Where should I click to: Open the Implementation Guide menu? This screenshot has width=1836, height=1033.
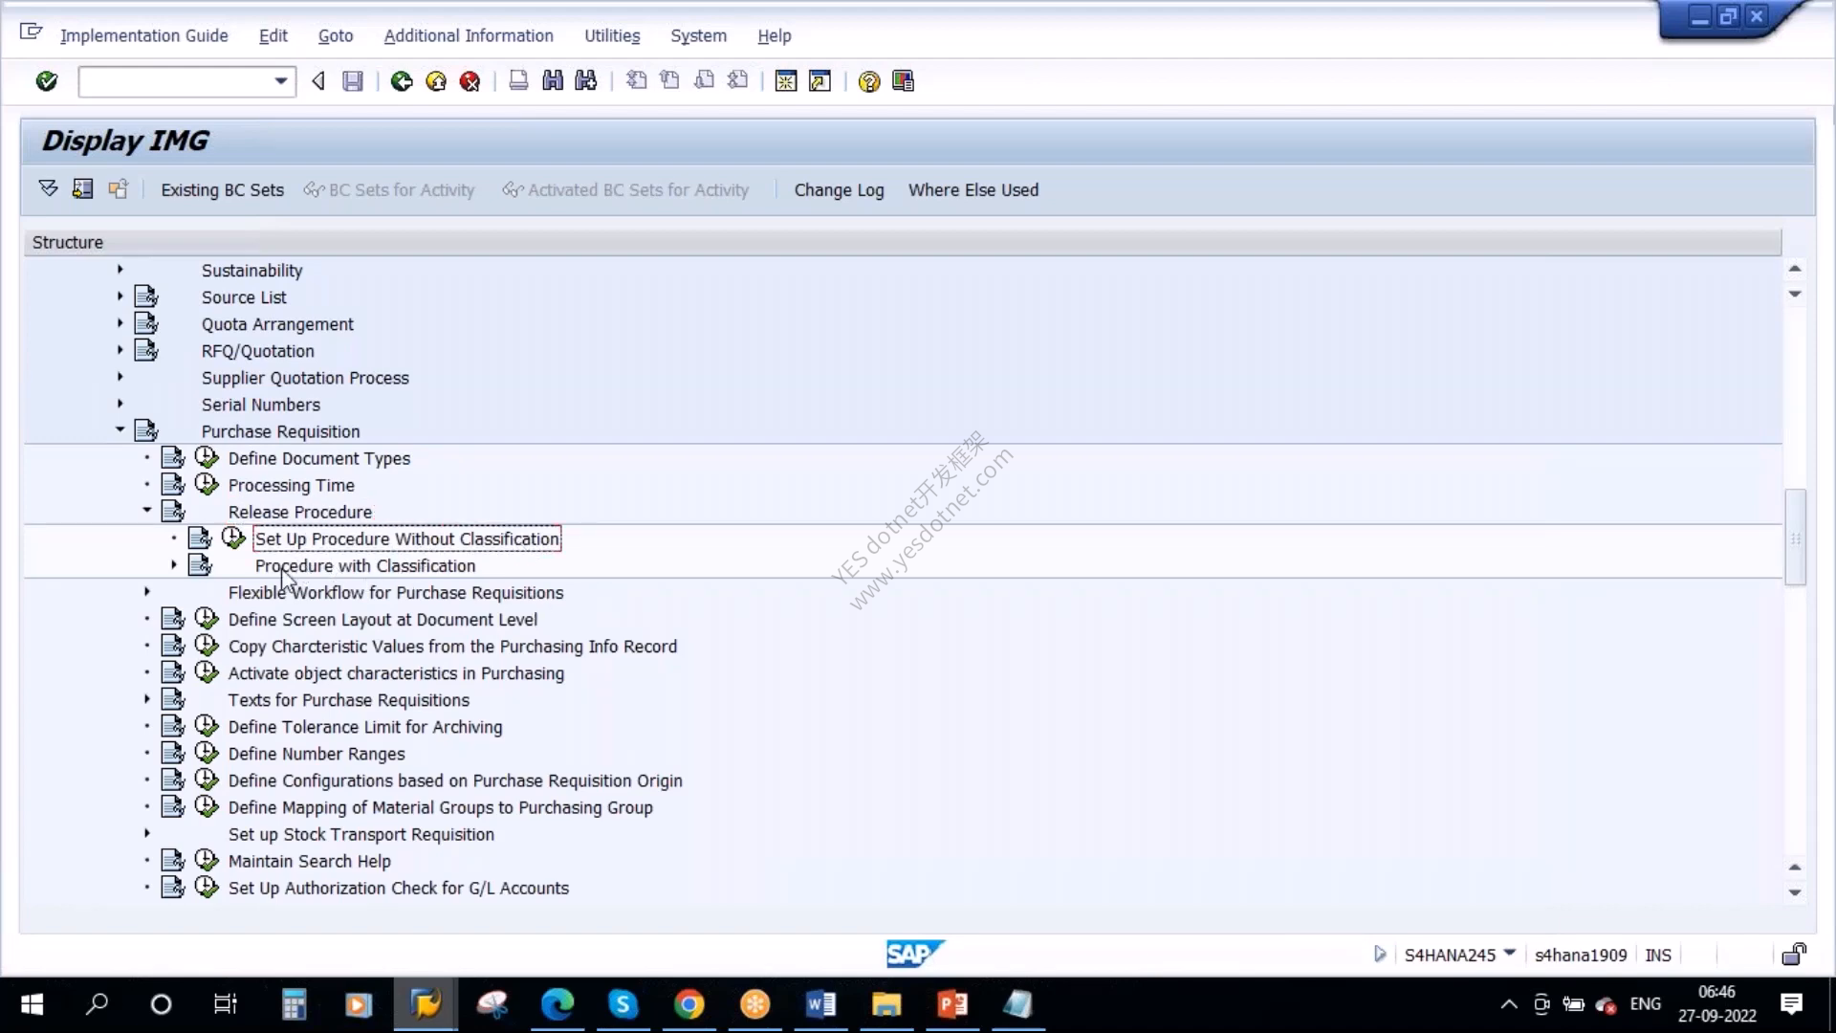[x=143, y=35]
